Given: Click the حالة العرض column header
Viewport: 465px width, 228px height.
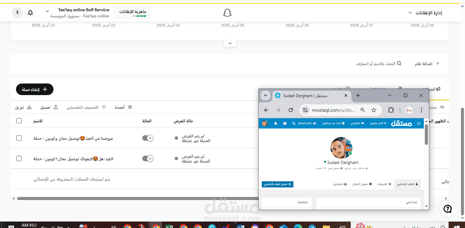Looking at the screenshot, I should 183,121.
